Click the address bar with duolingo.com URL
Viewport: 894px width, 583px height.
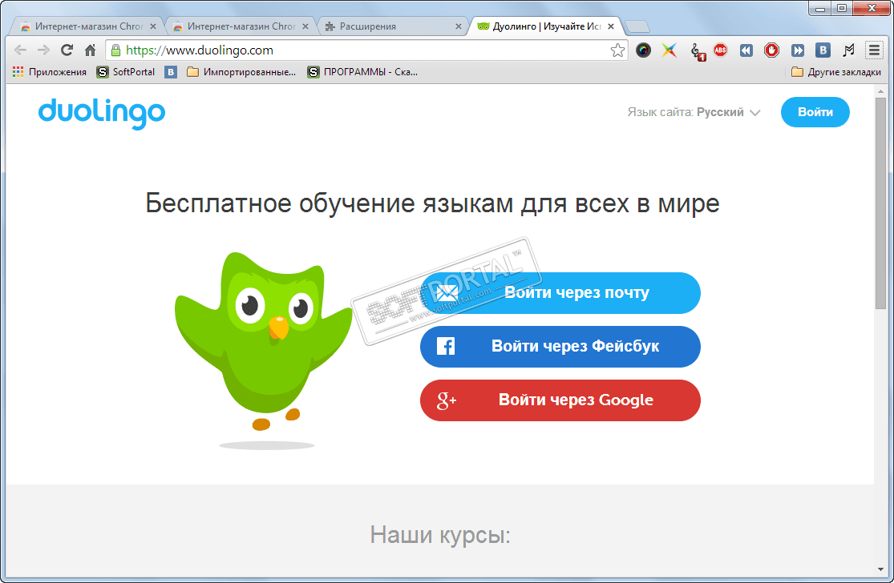pos(365,50)
